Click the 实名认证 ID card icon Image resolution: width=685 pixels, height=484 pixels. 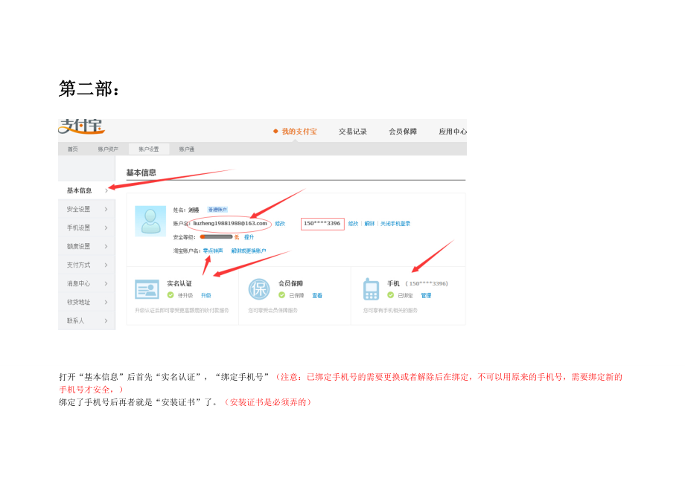[147, 289]
